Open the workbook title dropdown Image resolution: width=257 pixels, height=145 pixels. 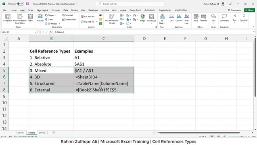(x=77, y=4)
